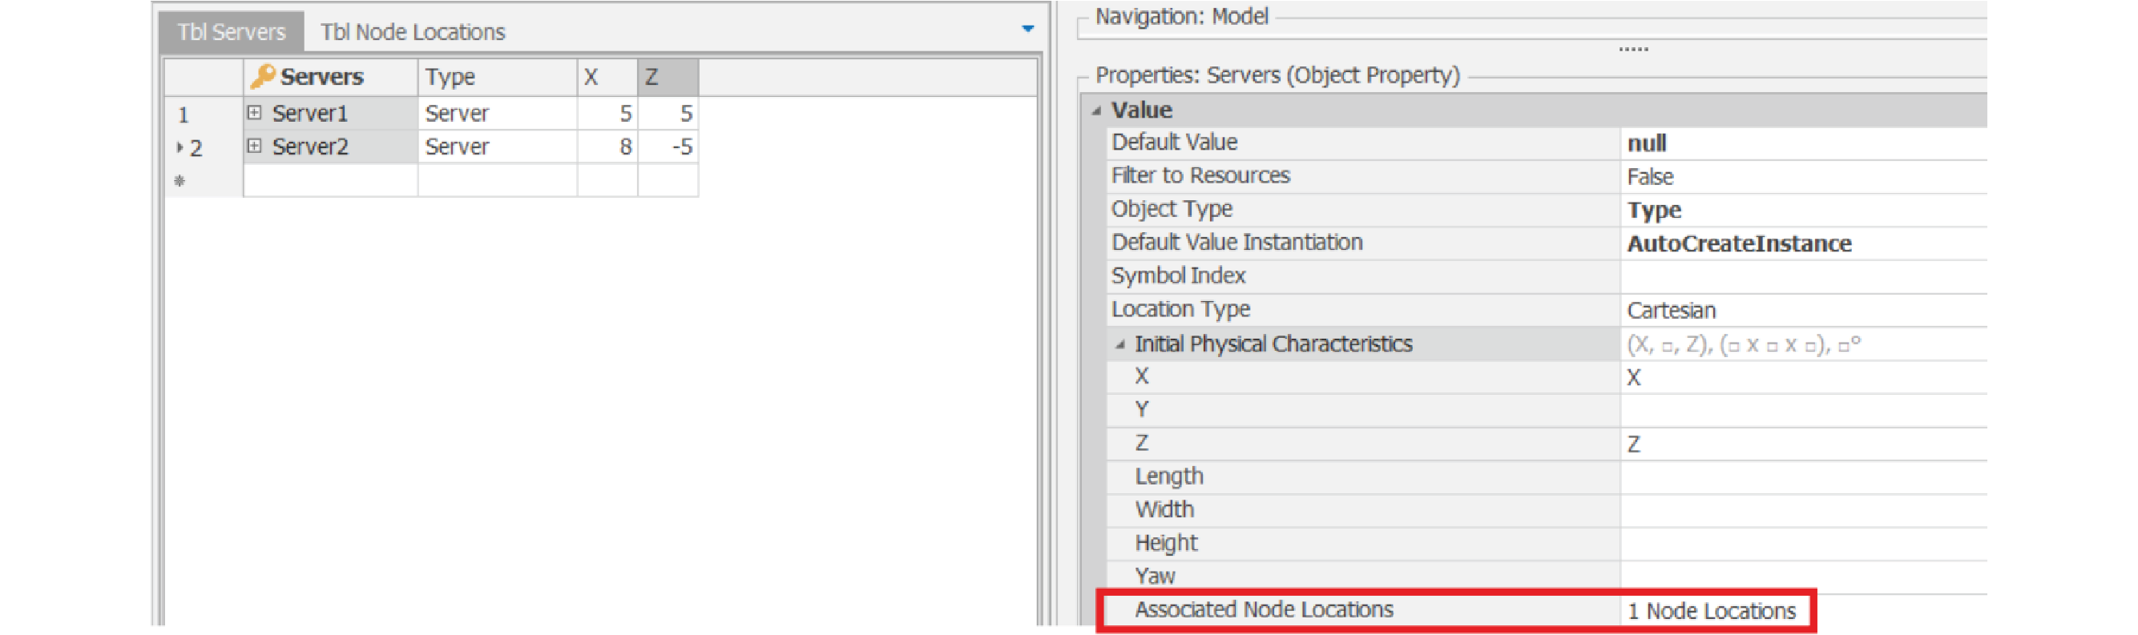This screenshot has width=2138, height=635.
Task: Click the panel splitter dots under Navigation
Action: 1632,50
